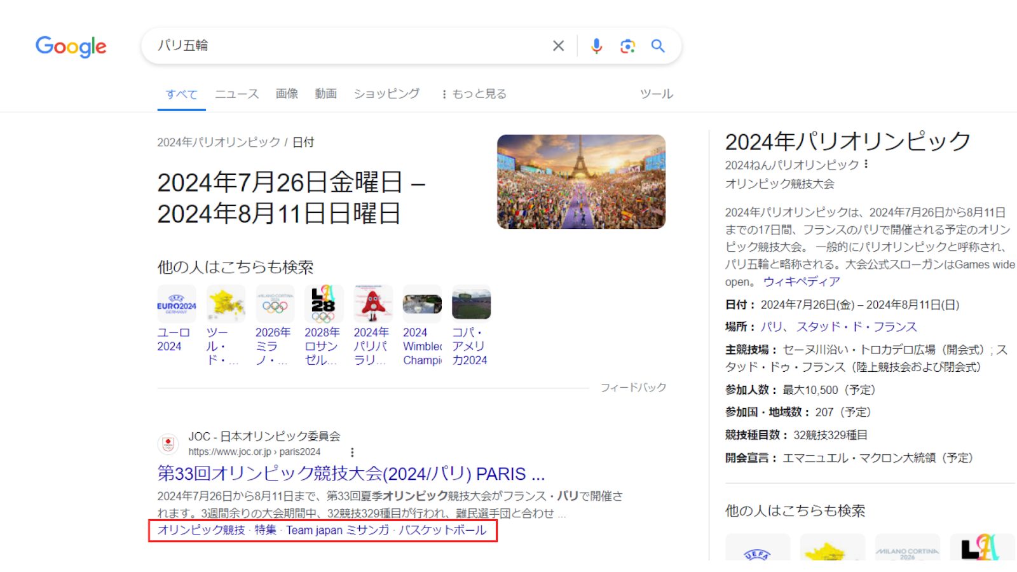Click the joc.or.jp paris2024 URL
Image resolution: width=1017 pixels, height=572 pixels.
(254, 452)
